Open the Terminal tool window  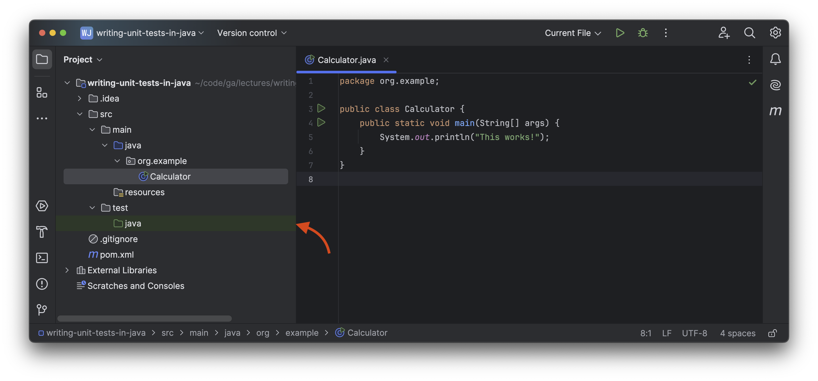tap(42, 258)
